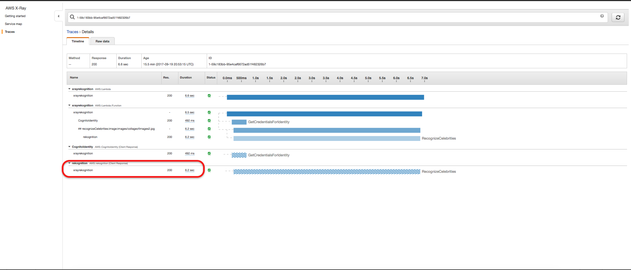This screenshot has width=631, height=270.
Task: Click the Traces breadcrumb link
Action: tap(72, 32)
